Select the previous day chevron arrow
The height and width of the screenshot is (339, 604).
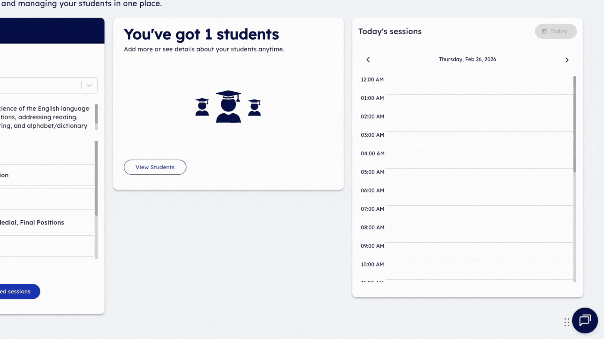click(x=368, y=60)
